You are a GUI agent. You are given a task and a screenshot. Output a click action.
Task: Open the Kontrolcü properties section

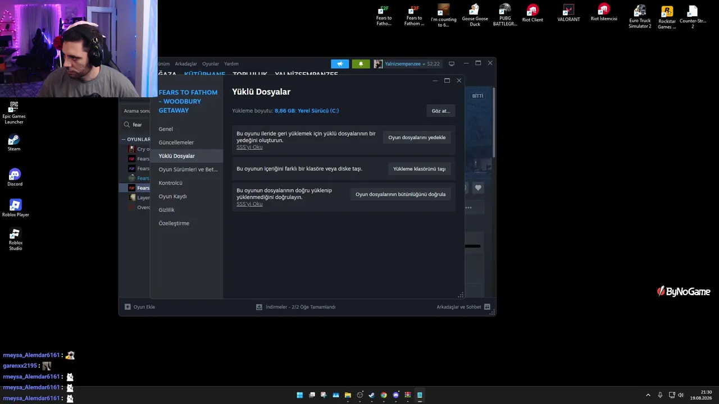[x=186, y=183]
